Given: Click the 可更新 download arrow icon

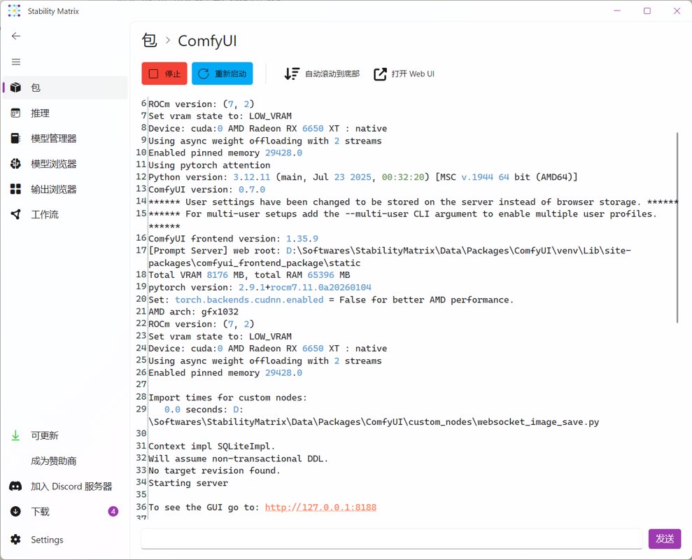Looking at the screenshot, I should [x=15, y=435].
